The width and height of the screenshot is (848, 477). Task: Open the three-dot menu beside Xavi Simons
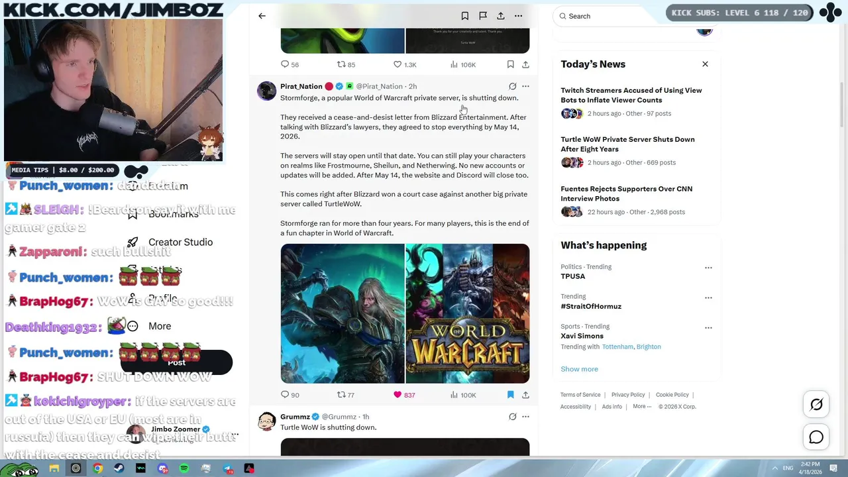tap(708, 327)
